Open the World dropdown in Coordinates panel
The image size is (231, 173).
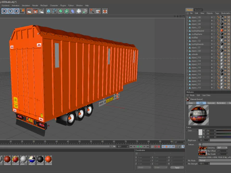144,168
